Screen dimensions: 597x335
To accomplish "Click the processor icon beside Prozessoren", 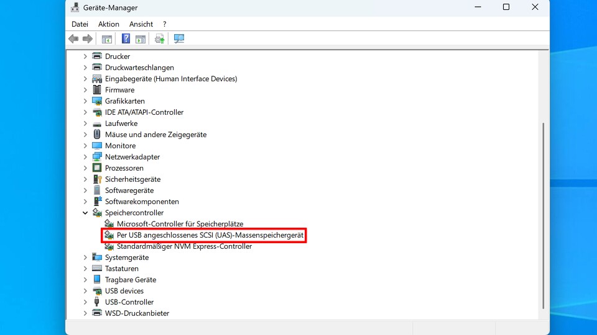I will tap(97, 168).
